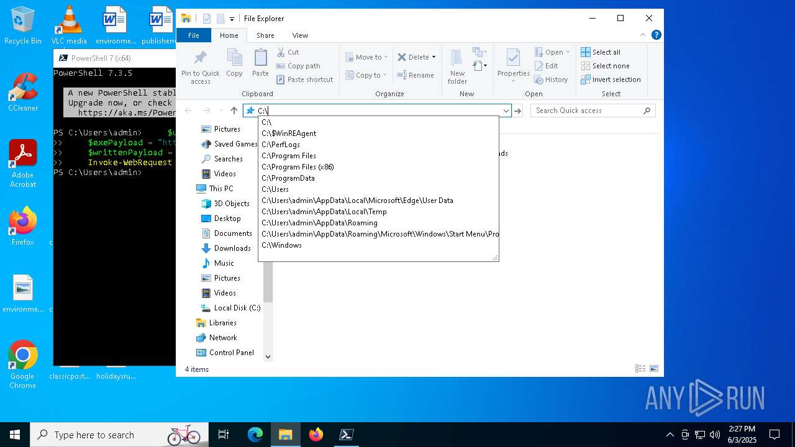Switch to the Home ribbon tab

[x=229, y=35]
